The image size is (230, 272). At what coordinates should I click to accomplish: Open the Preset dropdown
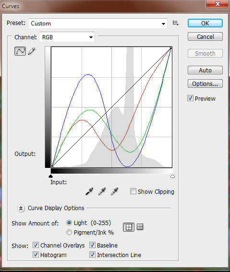[x=98, y=24]
